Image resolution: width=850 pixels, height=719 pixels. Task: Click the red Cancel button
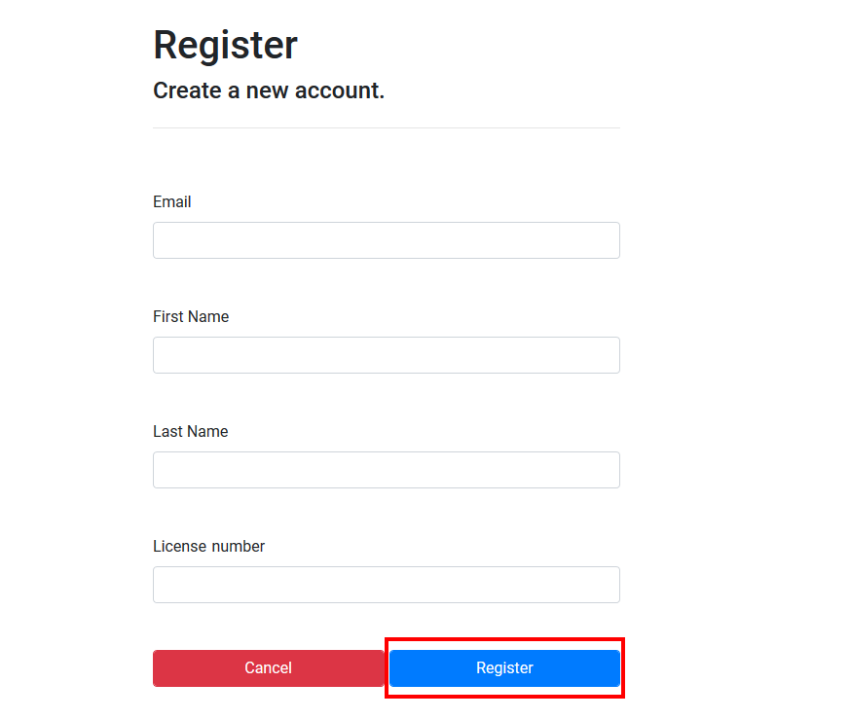click(268, 668)
